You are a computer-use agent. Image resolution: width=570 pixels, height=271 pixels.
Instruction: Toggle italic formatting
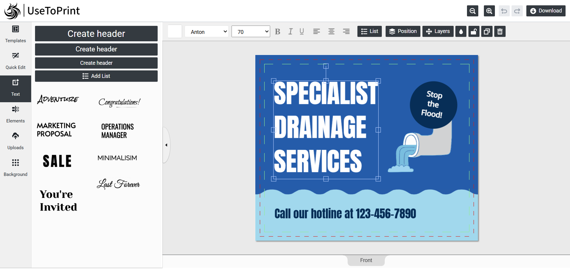(290, 31)
